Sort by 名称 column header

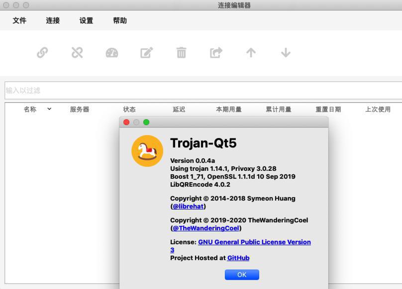tap(30, 109)
